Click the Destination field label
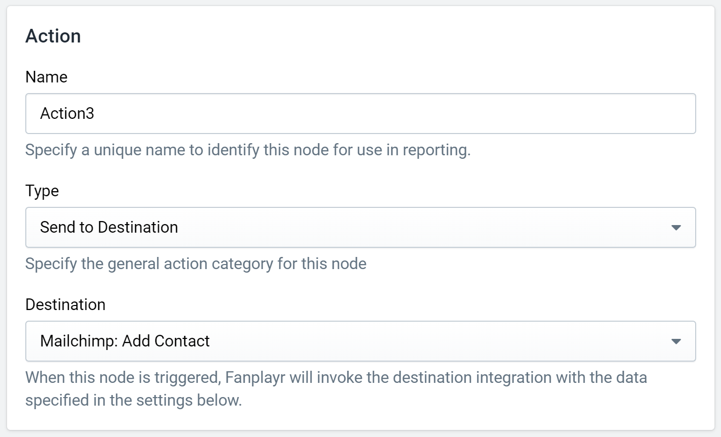 (x=65, y=304)
